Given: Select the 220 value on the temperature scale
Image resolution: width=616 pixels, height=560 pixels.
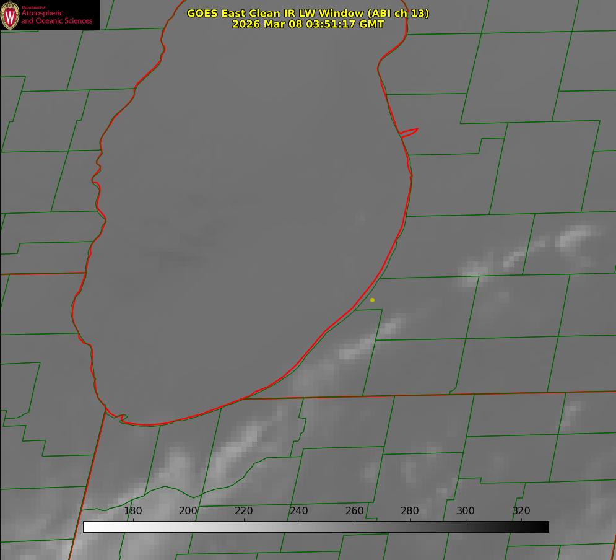Looking at the screenshot, I should point(244,511).
